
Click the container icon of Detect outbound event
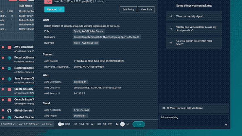[x=9, y=58]
